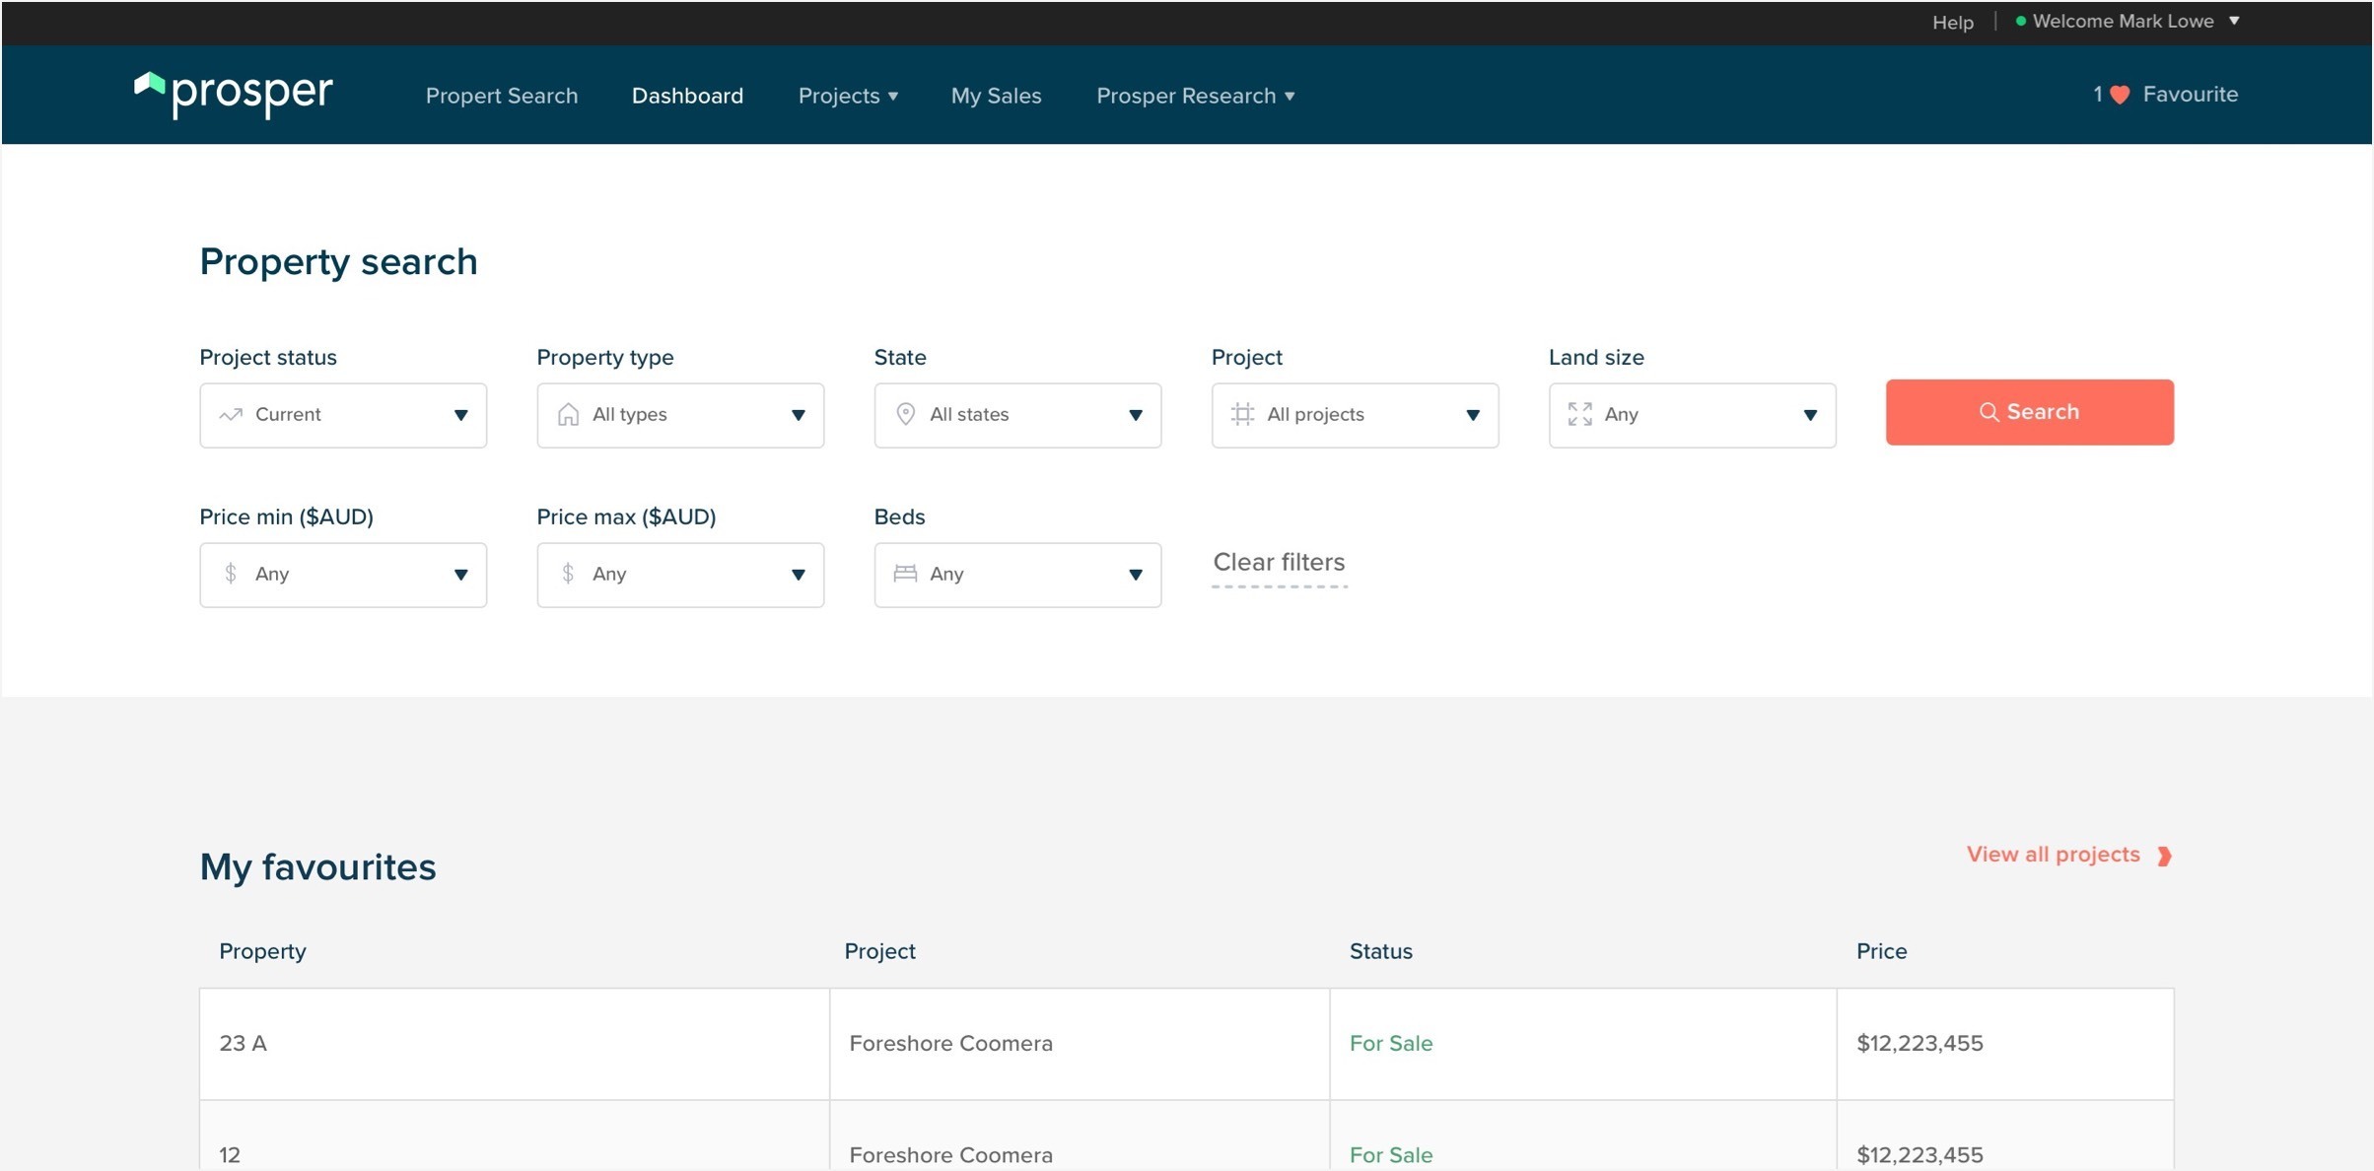This screenshot has width=2374, height=1171.
Task: Expand the Project dropdown arrow
Action: point(1472,415)
